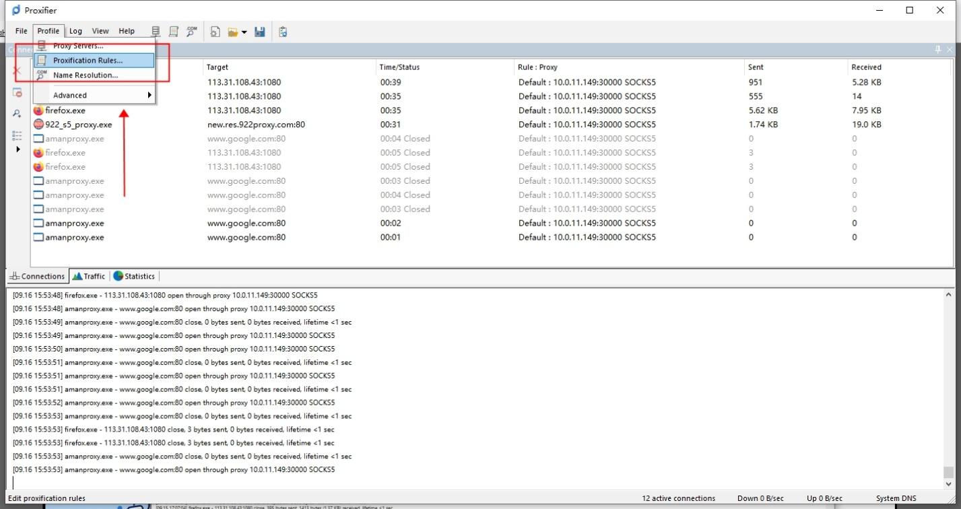The height and width of the screenshot is (509, 961).
Task: Click the Save Profile floppy disk icon
Action: point(260,32)
